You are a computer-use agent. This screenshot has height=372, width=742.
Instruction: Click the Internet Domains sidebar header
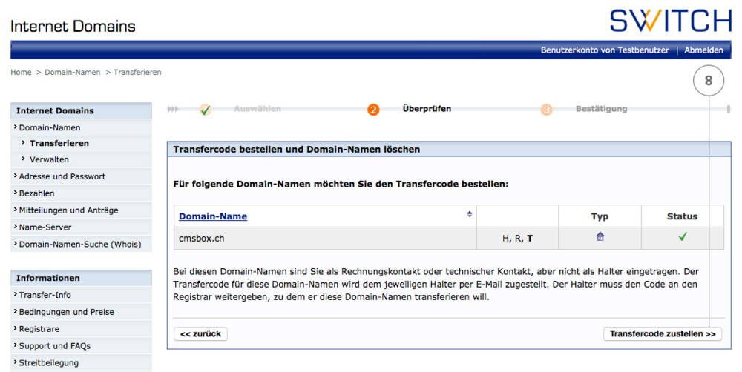(x=81, y=110)
